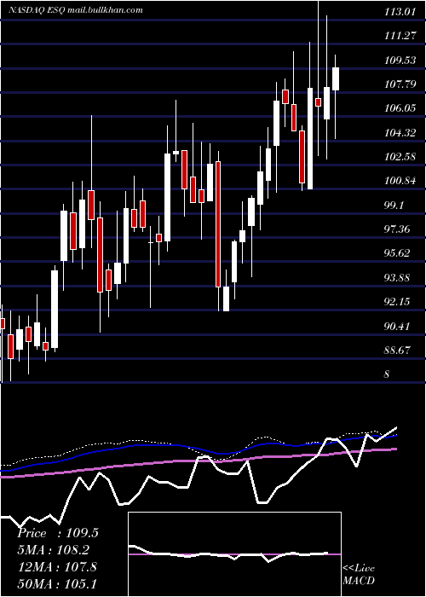Image resolution: width=426 pixels, height=597 pixels.
Task: Click the last white candlestick near 109.53
Action: click(x=336, y=78)
